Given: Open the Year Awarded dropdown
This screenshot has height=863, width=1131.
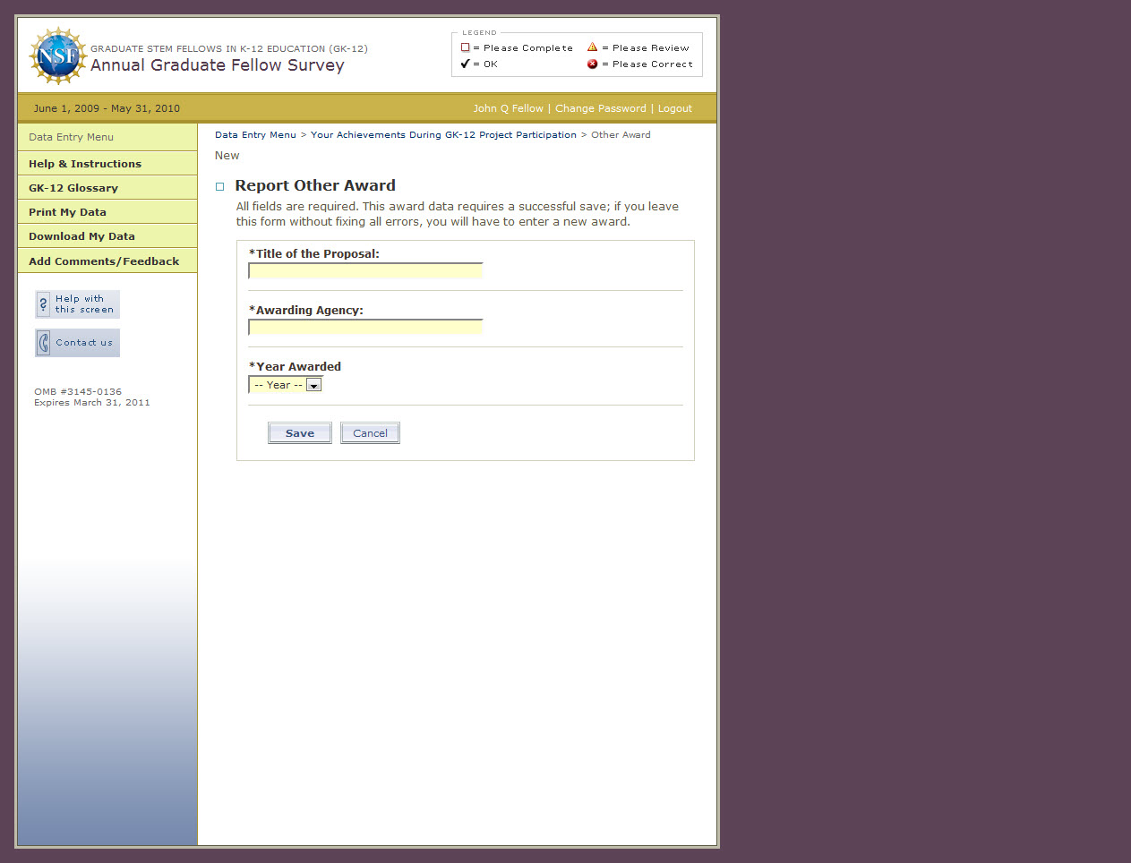Looking at the screenshot, I should [x=285, y=385].
